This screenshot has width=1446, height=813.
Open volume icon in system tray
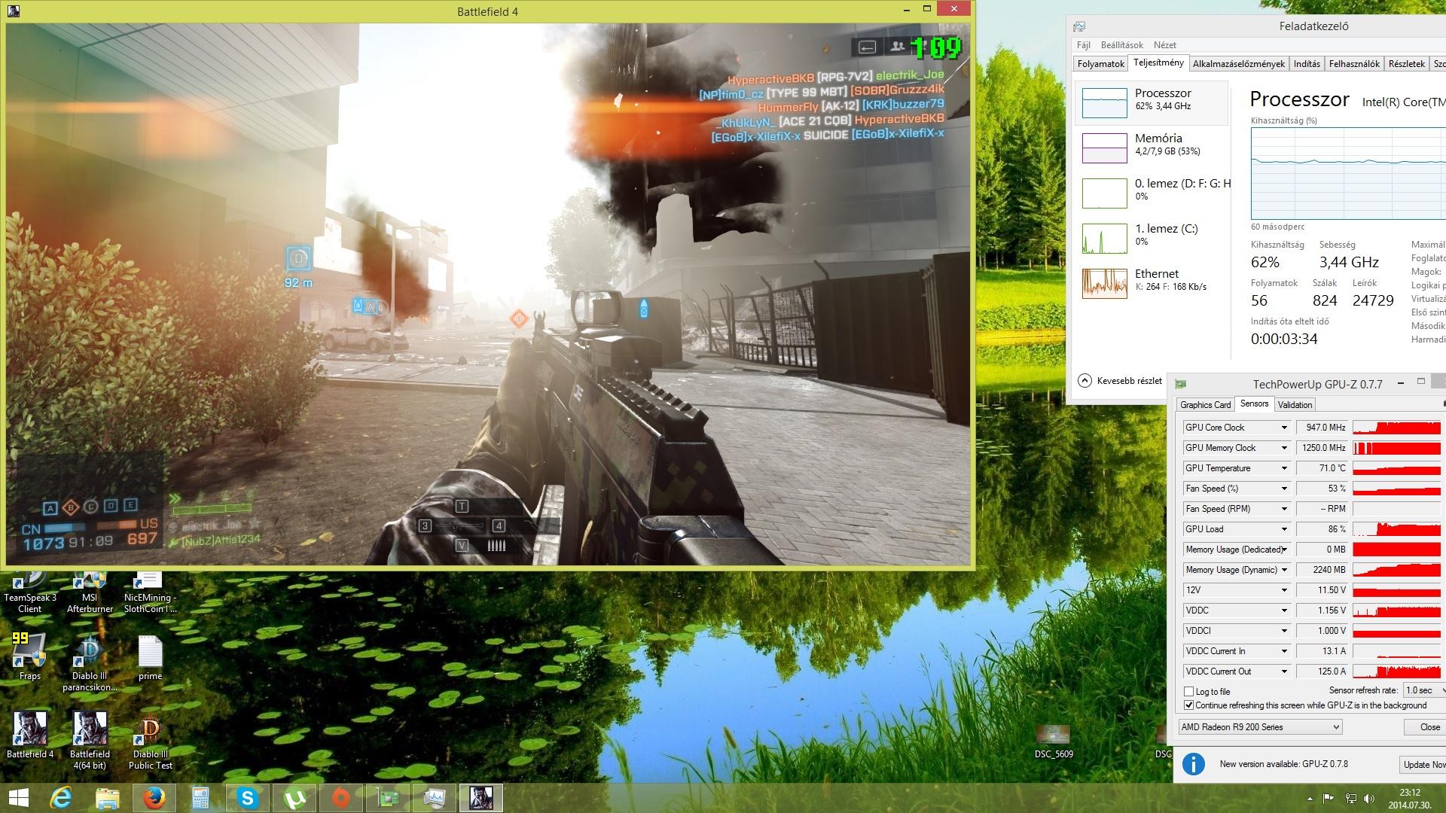pyautogui.click(x=1371, y=799)
